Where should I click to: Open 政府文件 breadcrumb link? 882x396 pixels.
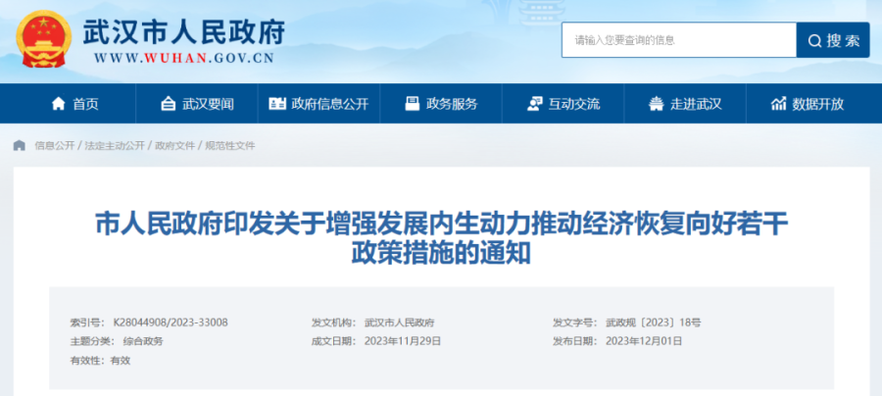[175, 146]
